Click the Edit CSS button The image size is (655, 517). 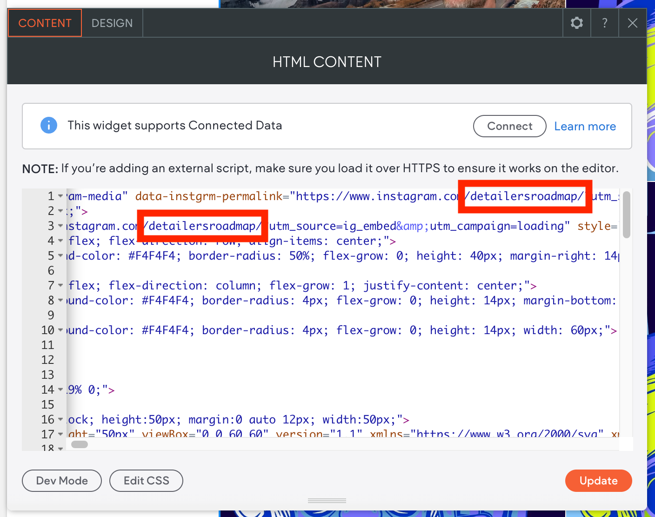pos(146,481)
